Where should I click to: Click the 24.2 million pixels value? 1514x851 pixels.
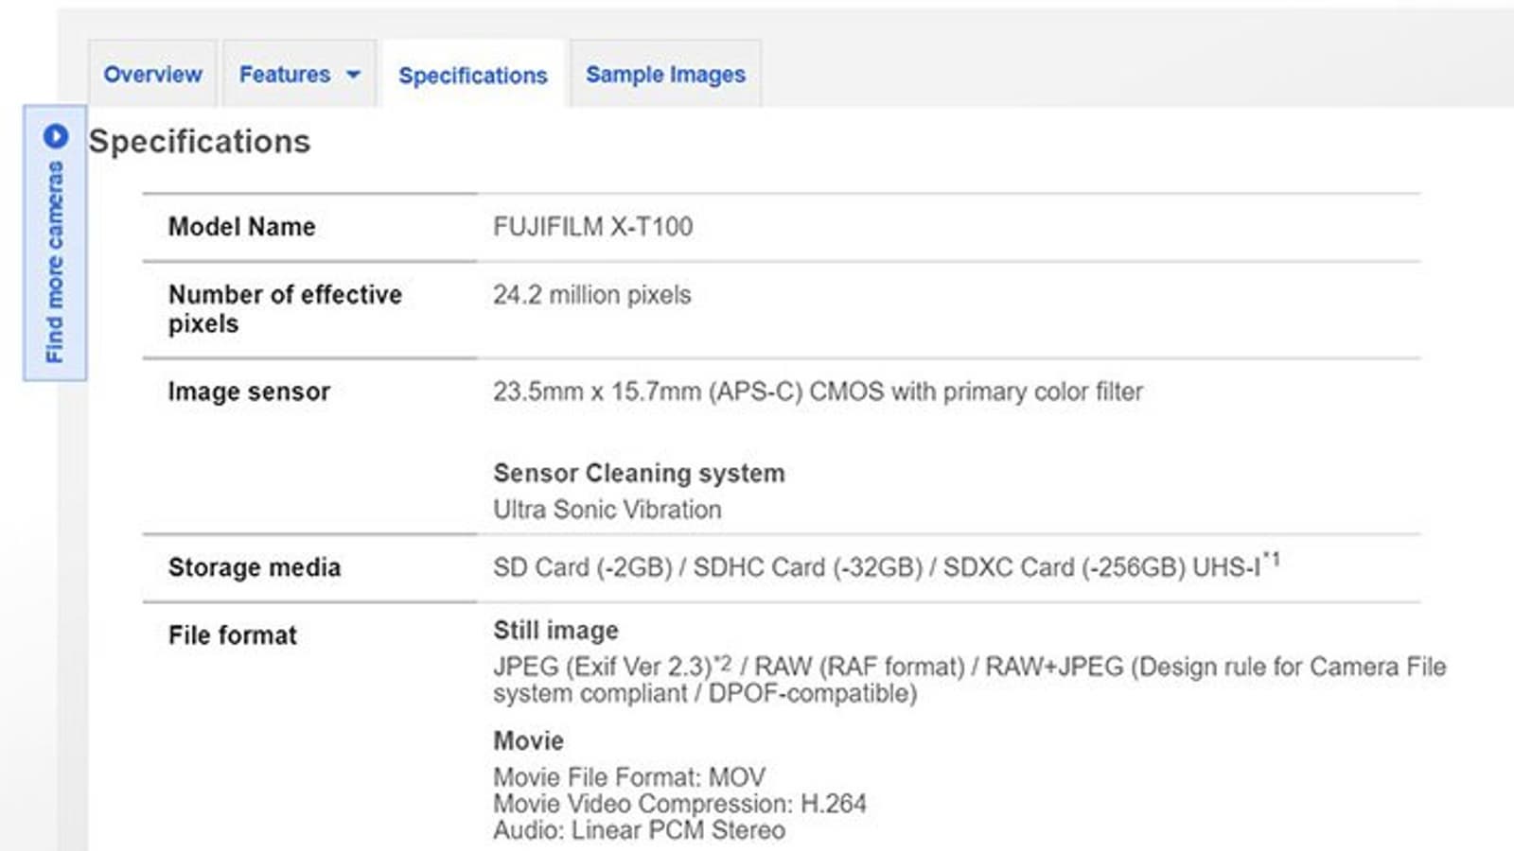tap(591, 295)
